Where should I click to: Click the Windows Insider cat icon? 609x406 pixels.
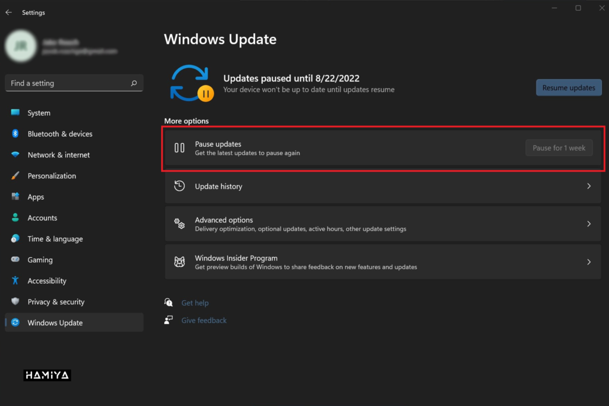(x=180, y=262)
